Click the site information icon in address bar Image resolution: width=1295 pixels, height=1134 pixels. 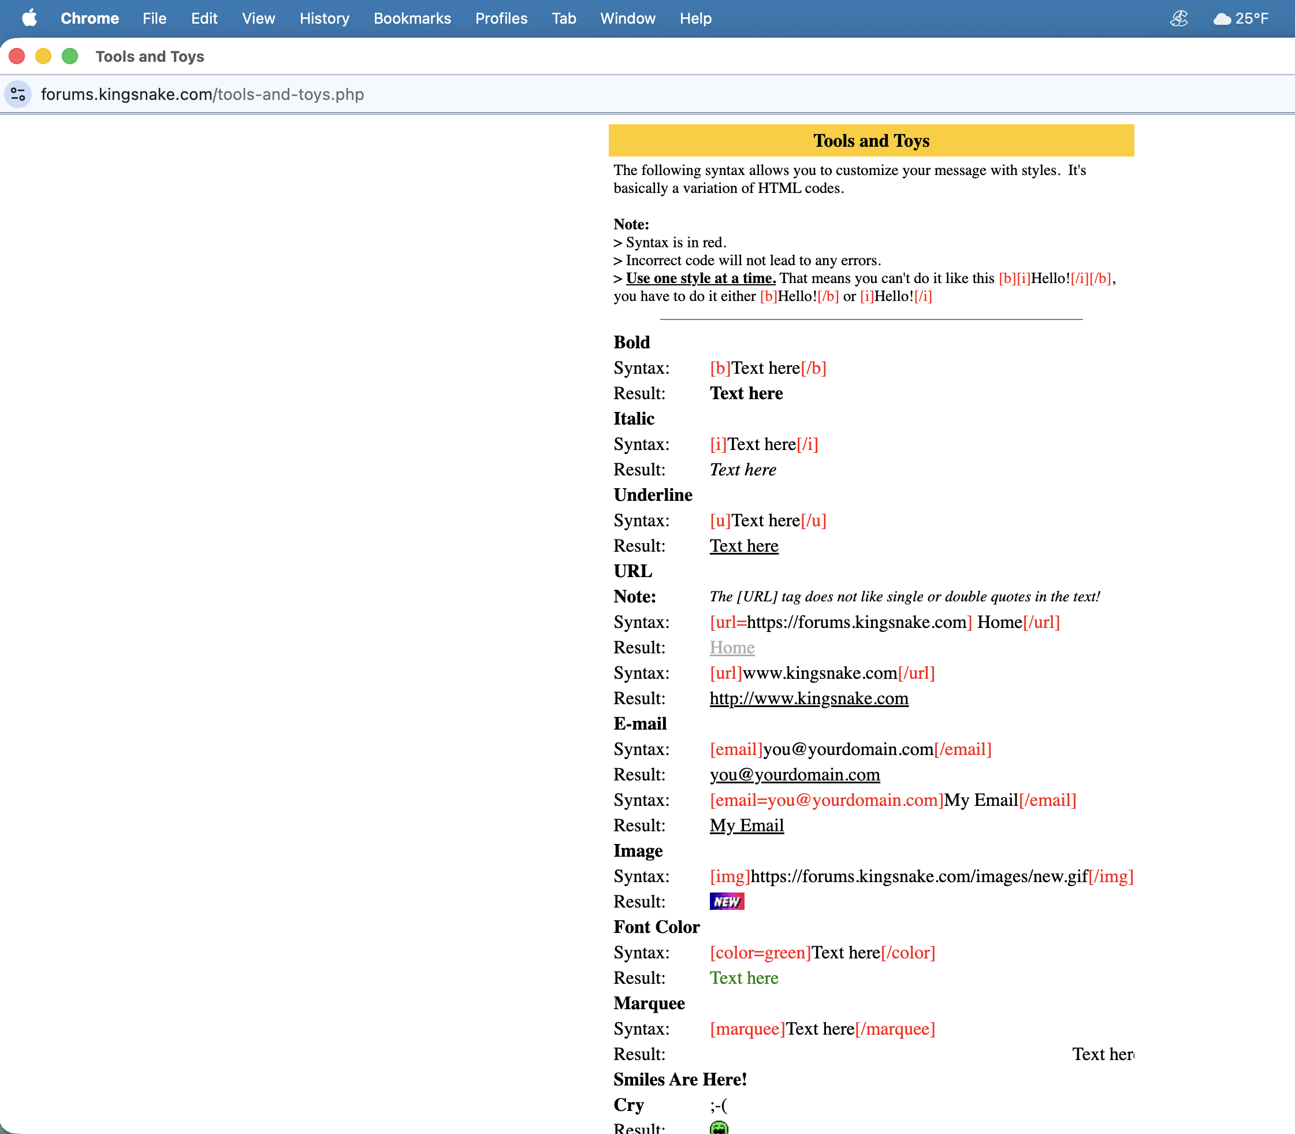18,94
